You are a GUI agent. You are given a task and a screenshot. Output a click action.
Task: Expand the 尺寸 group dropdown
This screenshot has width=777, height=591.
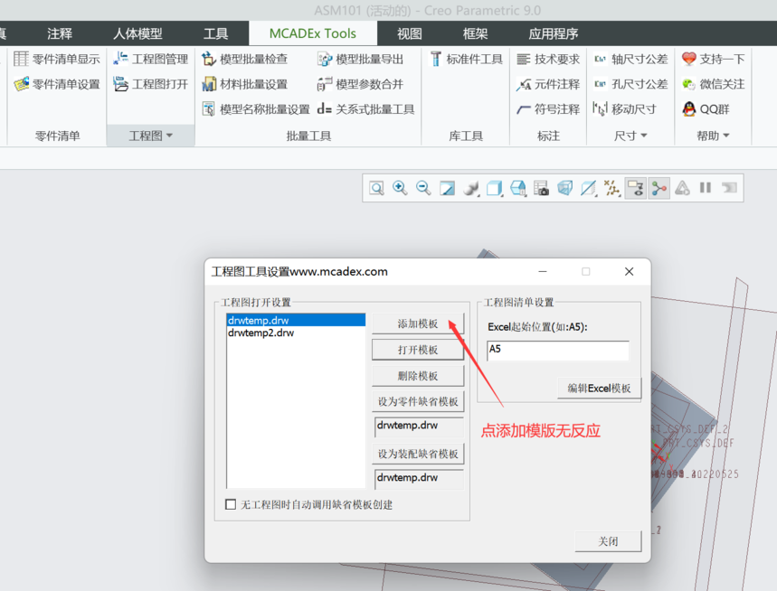click(630, 136)
